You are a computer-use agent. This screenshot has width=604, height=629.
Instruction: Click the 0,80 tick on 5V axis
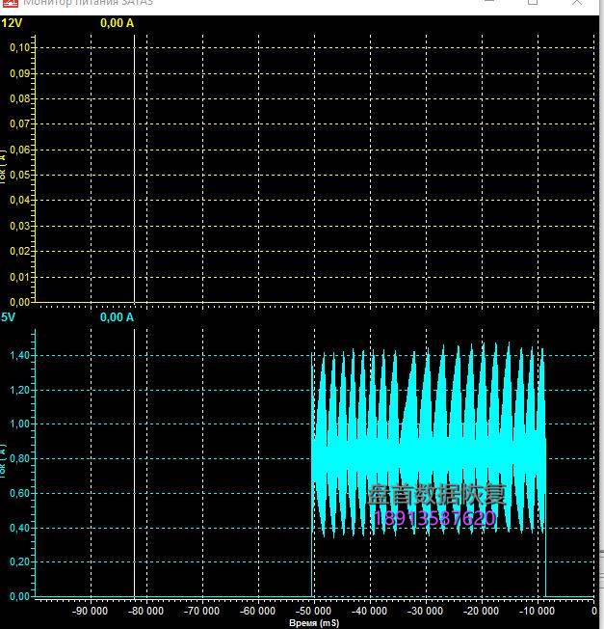click(20, 458)
